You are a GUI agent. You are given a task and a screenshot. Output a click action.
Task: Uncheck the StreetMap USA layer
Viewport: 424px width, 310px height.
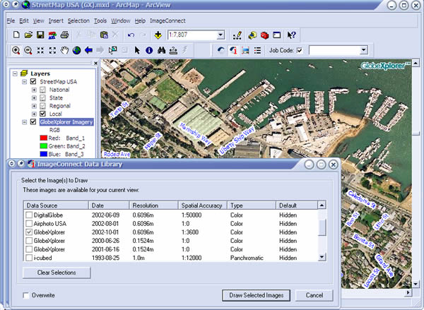33,81
